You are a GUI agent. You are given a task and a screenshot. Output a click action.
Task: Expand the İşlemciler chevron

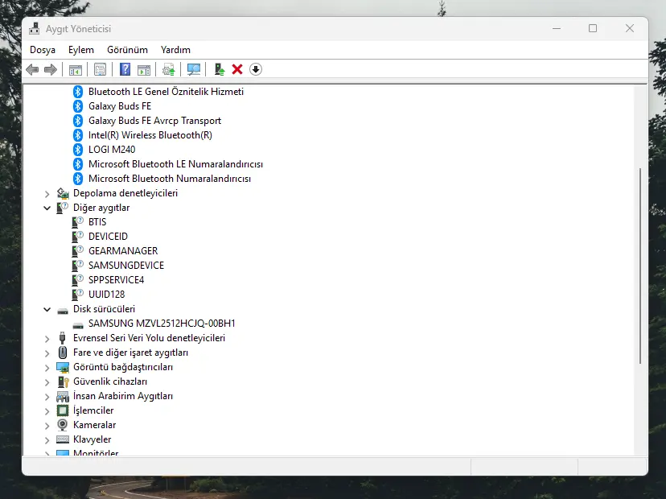click(x=47, y=411)
